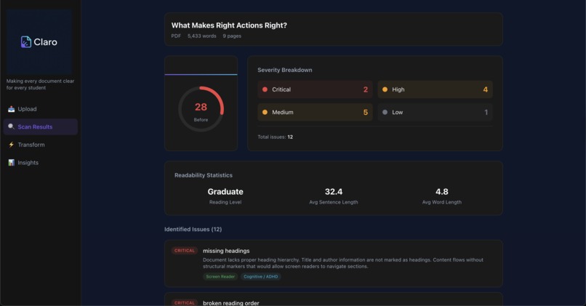Screen dimensions: 586x306
Task: Click the Identified Issues (12) heading
Action: [x=193, y=230]
